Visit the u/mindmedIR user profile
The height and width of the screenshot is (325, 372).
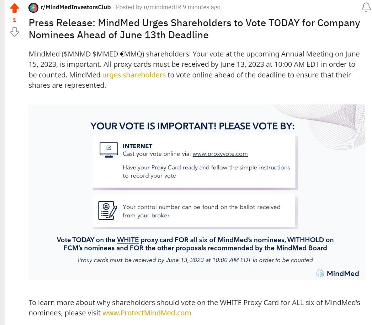click(x=162, y=7)
